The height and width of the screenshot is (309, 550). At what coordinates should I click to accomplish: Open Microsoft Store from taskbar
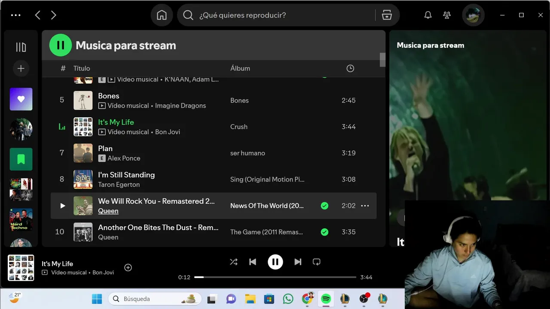click(269, 299)
